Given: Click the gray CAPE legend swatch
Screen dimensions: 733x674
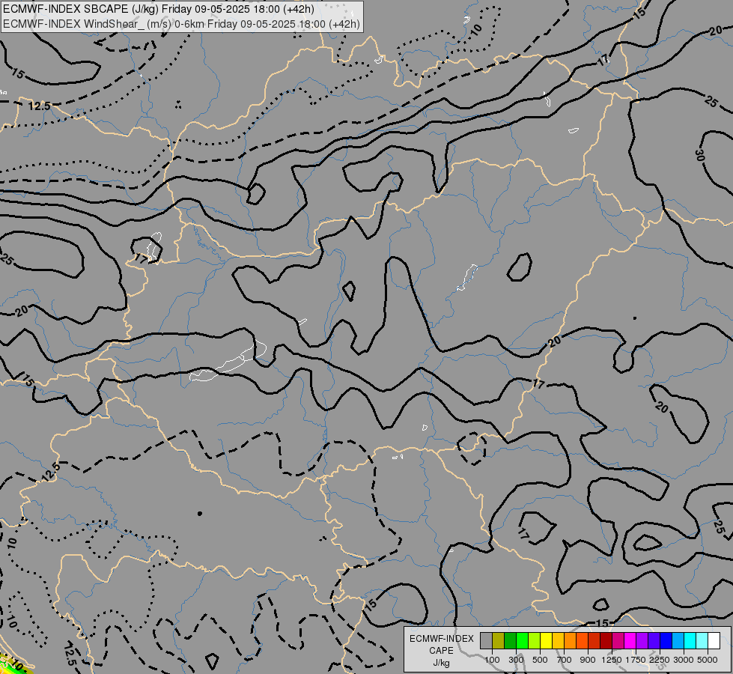Looking at the screenshot, I should coord(486,641).
